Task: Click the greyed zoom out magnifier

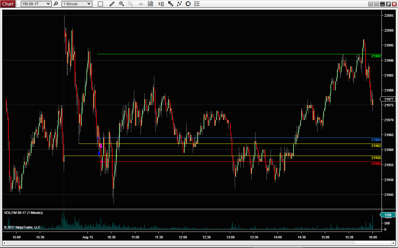Action: 131,4
